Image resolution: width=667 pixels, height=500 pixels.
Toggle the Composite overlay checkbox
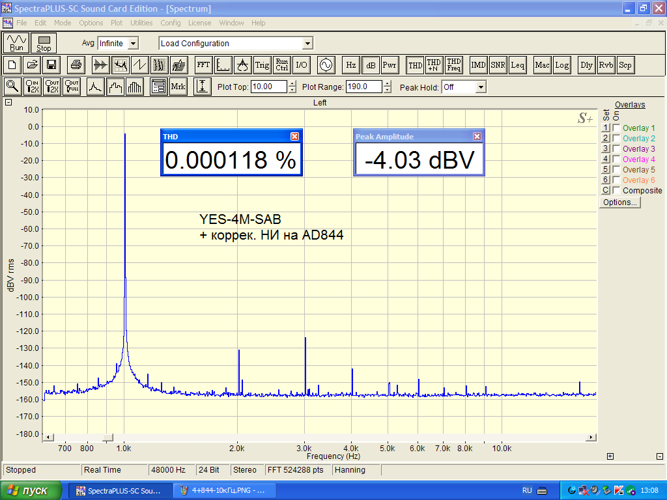point(616,191)
